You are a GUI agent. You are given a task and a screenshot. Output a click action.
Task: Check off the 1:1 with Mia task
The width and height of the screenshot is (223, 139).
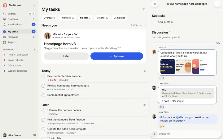(x=43, y=138)
